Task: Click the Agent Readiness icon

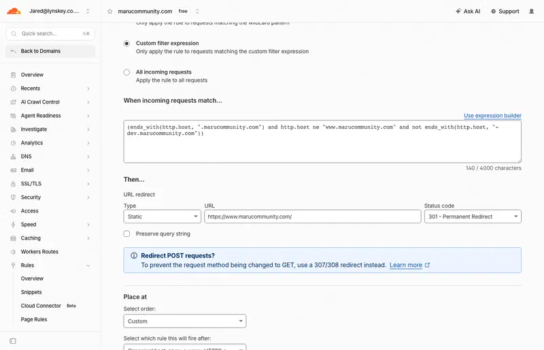Action: (x=13, y=116)
